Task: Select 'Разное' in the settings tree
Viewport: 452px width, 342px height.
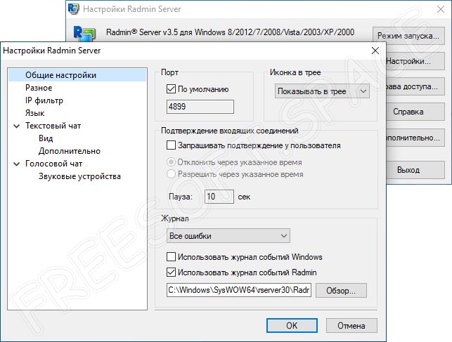Action: click(39, 88)
